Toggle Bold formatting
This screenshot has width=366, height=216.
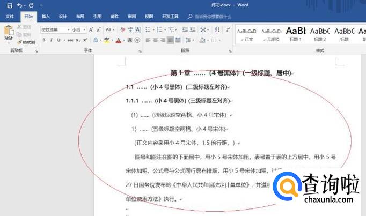coord(44,40)
